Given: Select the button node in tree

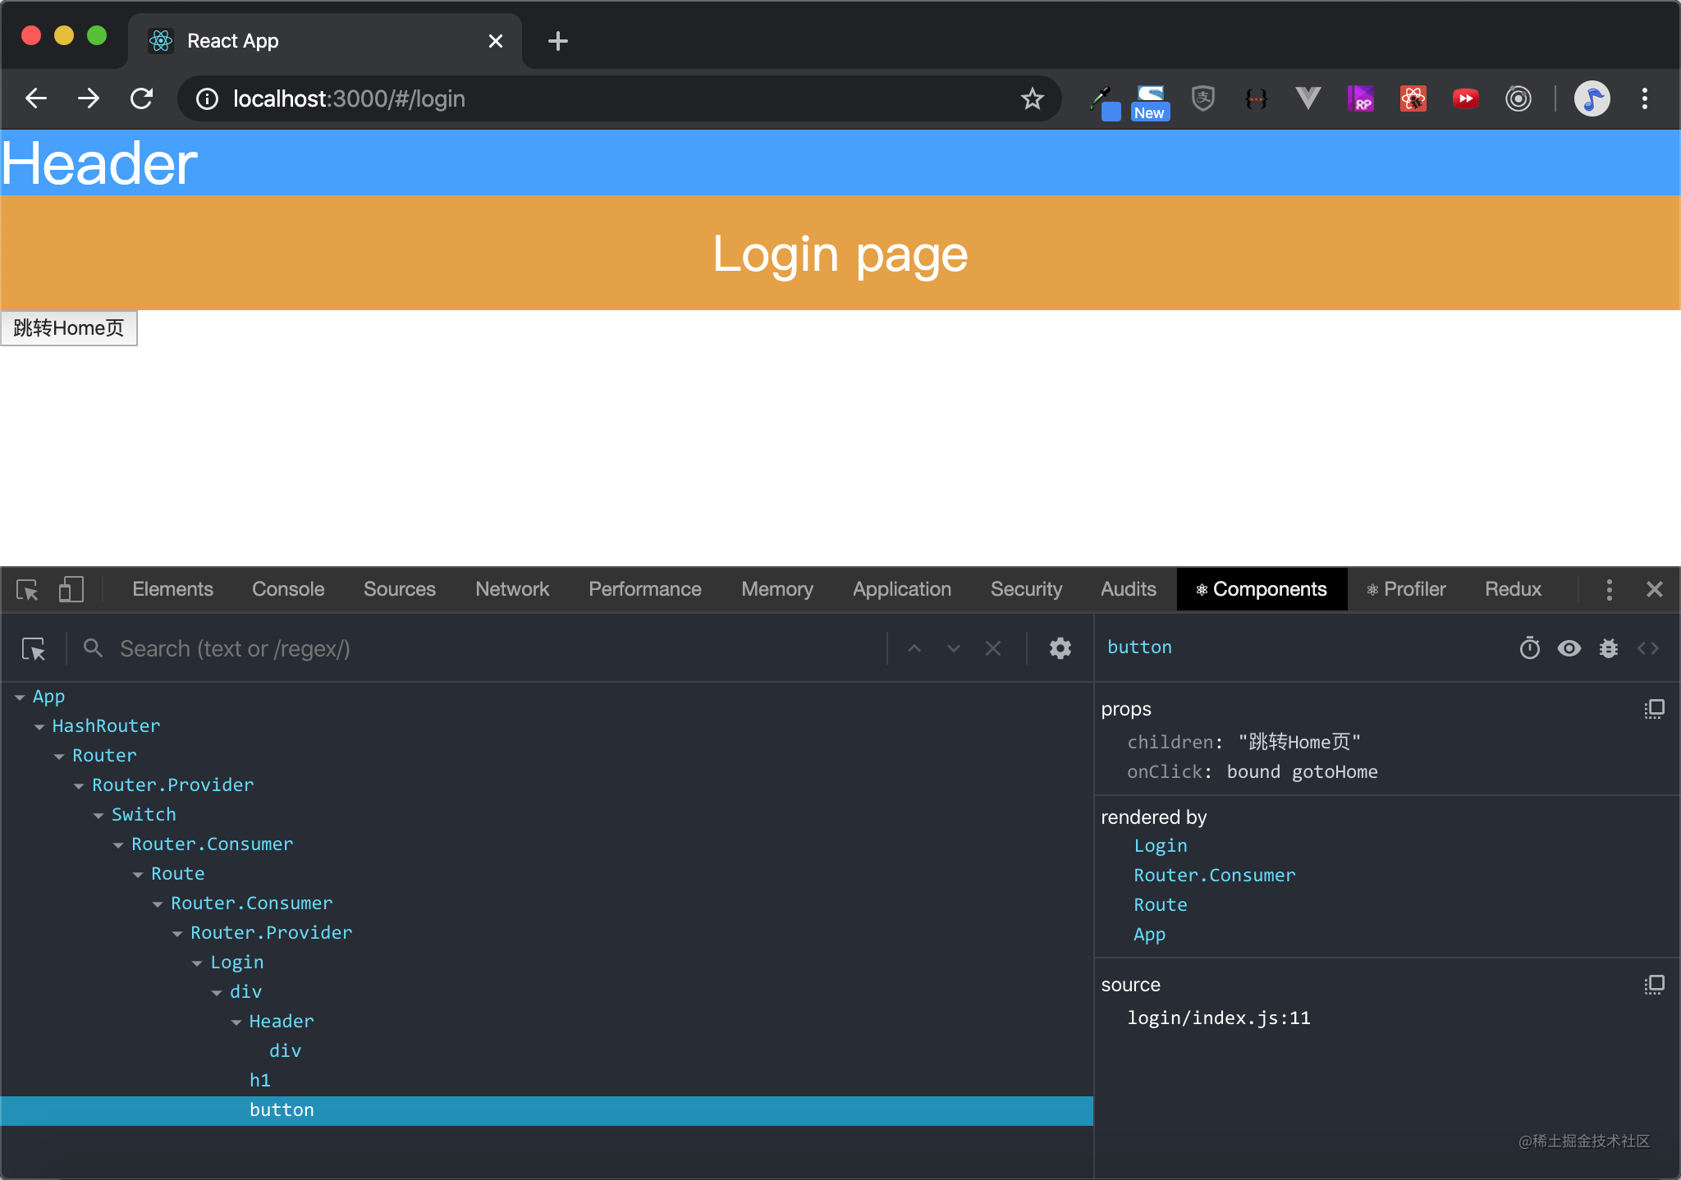Looking at the screenshot, I should [x=547, y=1110].
